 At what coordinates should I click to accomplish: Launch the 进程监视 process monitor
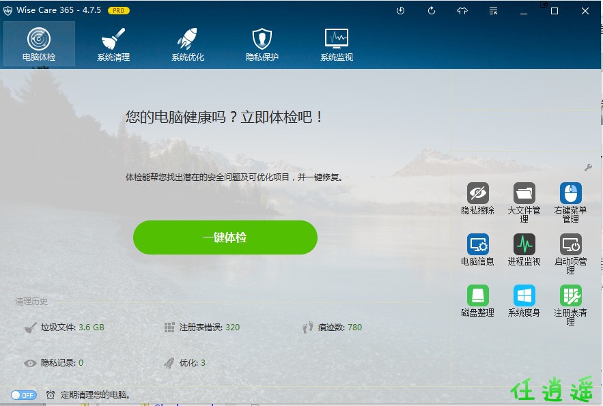click(524, 250)
